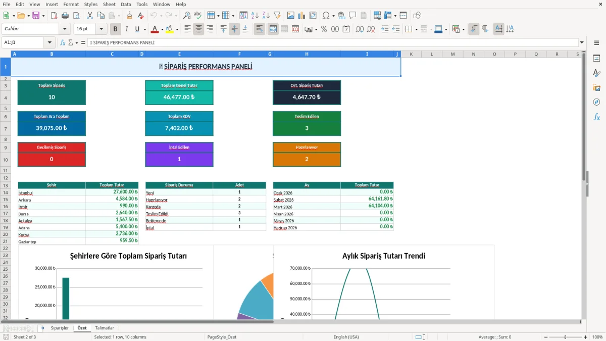Click the row 12 header

[5, 178]
